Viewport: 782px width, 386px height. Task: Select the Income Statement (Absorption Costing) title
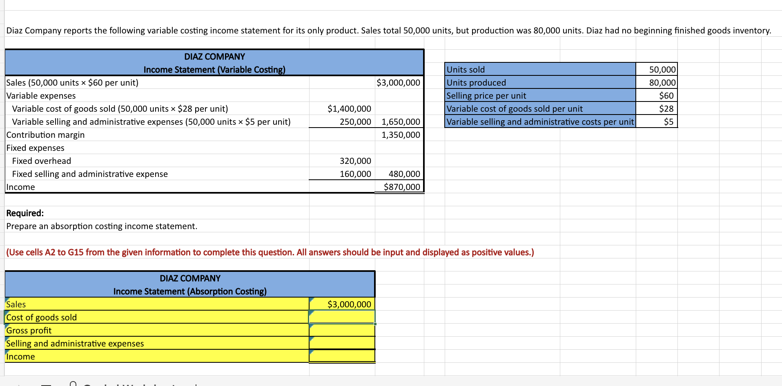point(190,291)
